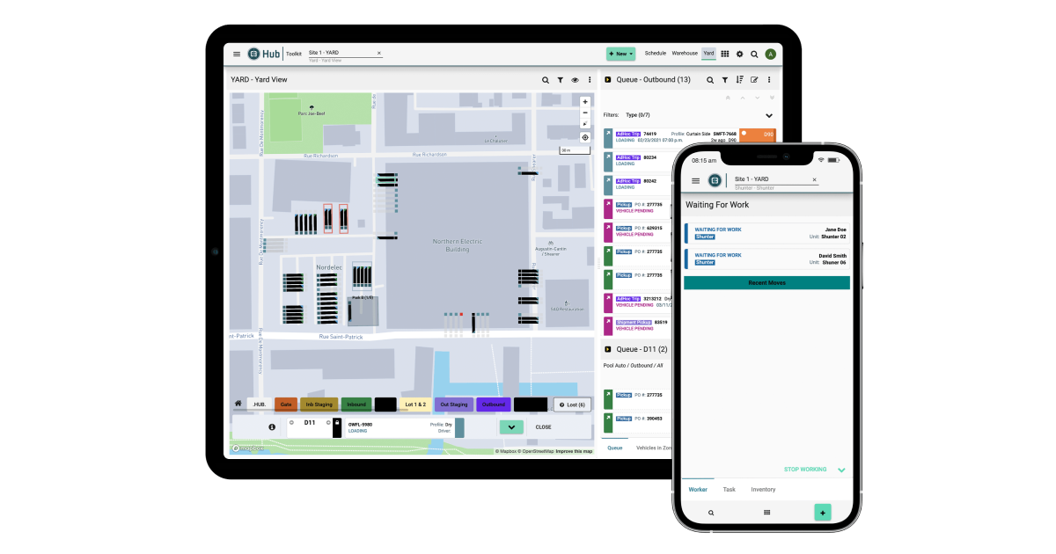Screen dimensions: 1056x554
Task: Click OWFL-5980 trailer text
Action: tap(360, 424)
